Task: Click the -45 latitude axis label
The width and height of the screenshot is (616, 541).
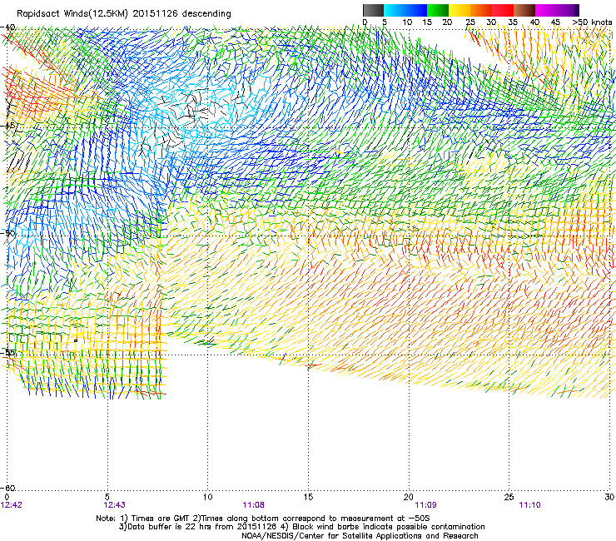Action: 7,126
